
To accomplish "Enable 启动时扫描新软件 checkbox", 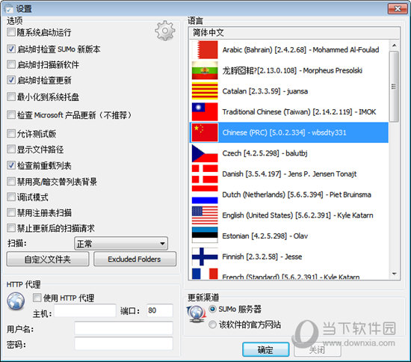I will 11,64.
